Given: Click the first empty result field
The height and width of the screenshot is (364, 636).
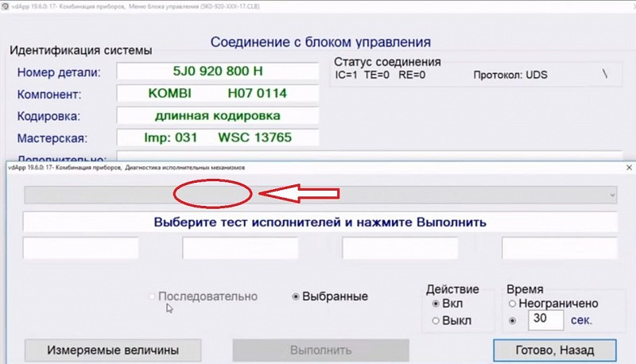Looking at the screenshot, I should pos(81,248).
